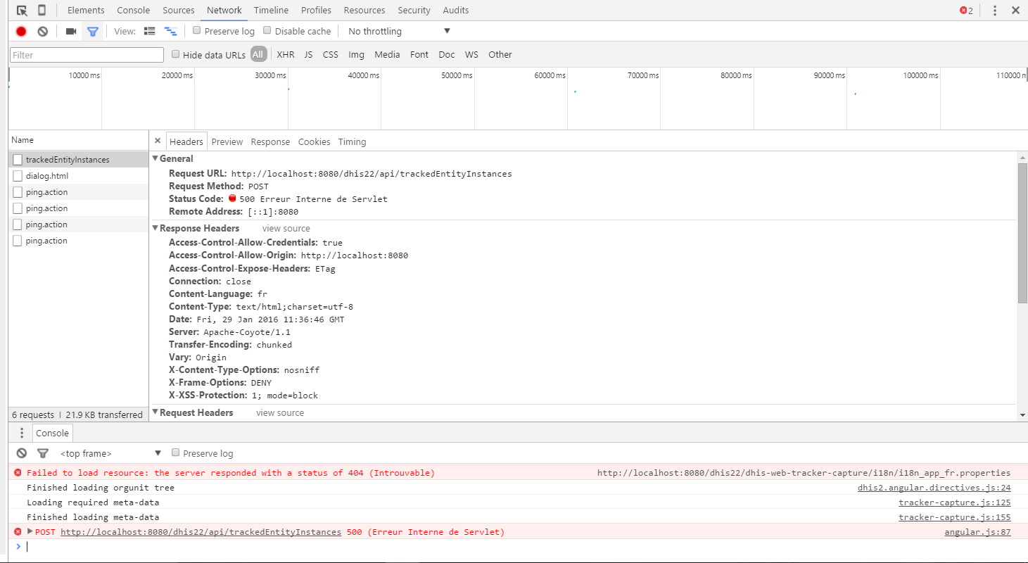The image size is (1028, 563).
Task: Click view source next to Response Headers
Action: pyautogui.click(x=286, y=228)
